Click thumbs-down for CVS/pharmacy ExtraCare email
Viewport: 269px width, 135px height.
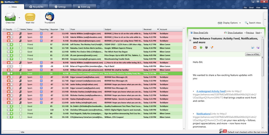click(8, 117)
